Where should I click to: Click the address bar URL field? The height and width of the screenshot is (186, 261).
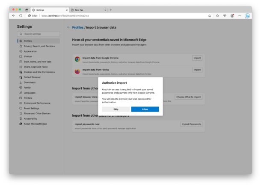(x=116, y=16)
